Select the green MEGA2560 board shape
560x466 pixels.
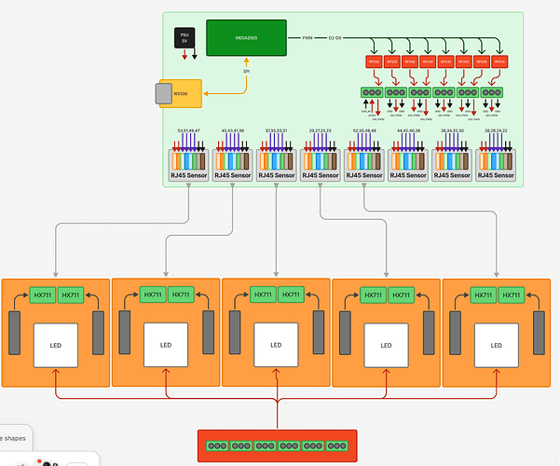point(246,38)
